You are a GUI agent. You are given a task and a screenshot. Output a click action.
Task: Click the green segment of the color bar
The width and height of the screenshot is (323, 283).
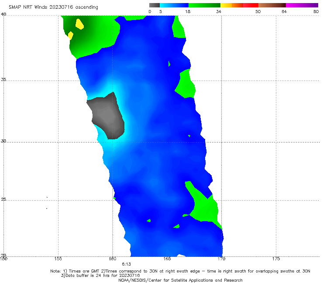click(x=204, y=5)
